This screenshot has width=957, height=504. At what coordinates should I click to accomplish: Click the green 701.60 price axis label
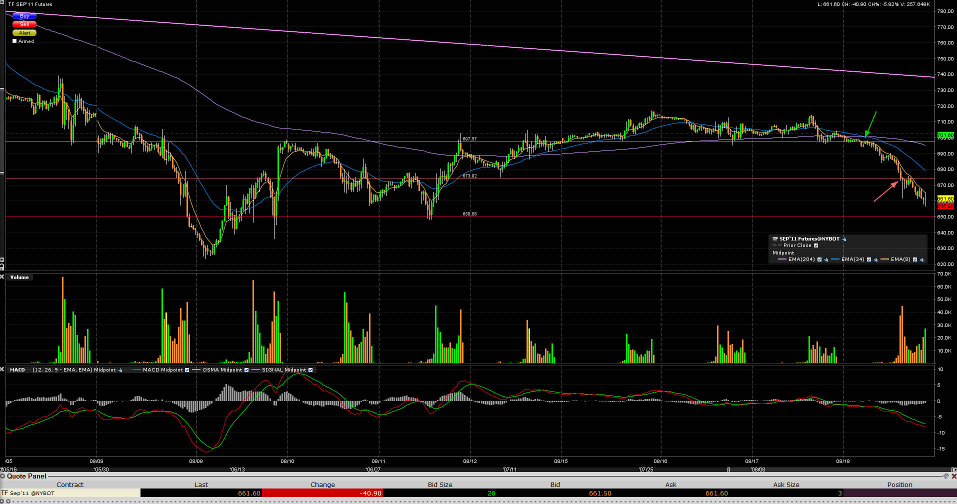[x=945, y=135]
